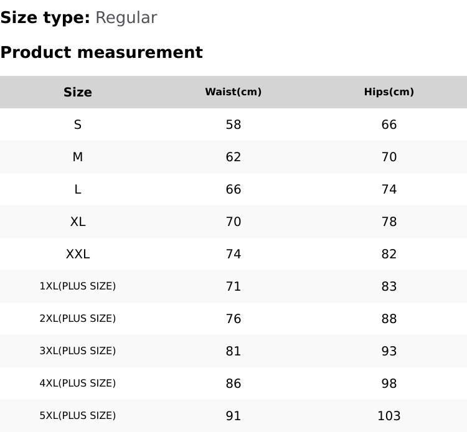Image resolution: width=467 pixels, height=432 pixels.
Task: Click the hips value 103 for 5XL
Action: pos(389,416)
